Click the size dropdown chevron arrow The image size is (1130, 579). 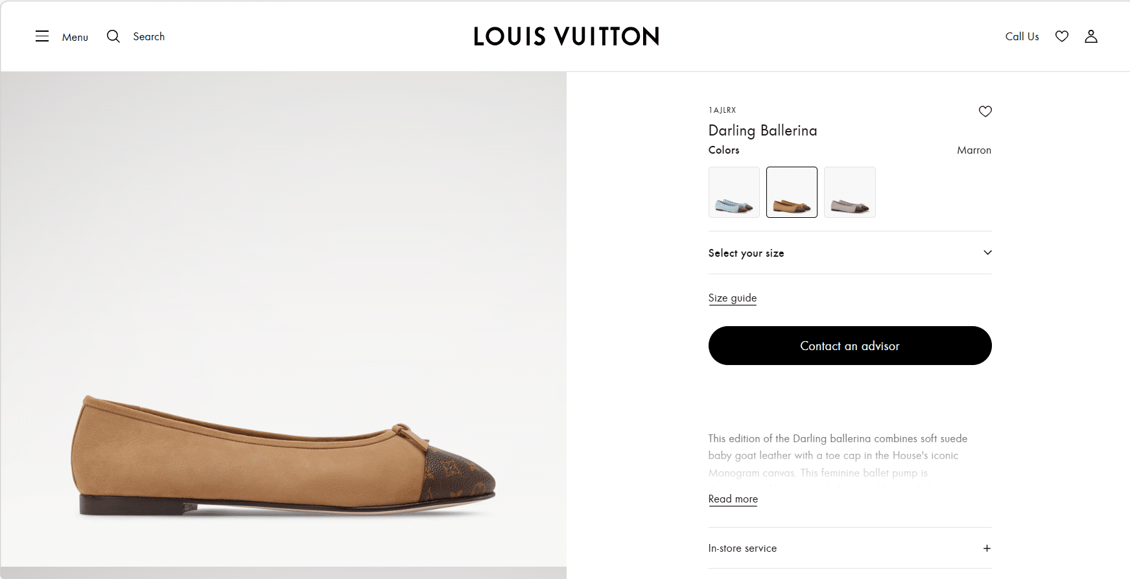coord(987,253)
